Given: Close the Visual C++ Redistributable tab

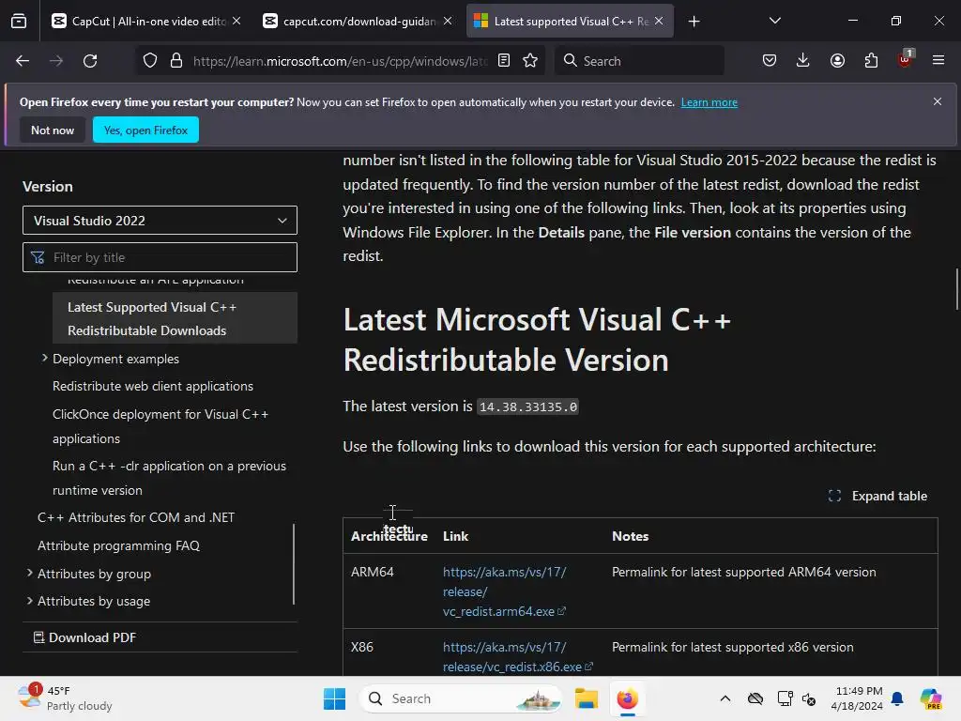Looking at the screenshot, I should [x=659, y=21].
